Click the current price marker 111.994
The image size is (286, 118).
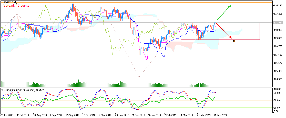click(x=278, y=22)
